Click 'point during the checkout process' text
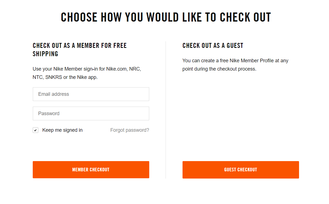The height and width of the screenshot is (204, 329). tap(219, 69)
